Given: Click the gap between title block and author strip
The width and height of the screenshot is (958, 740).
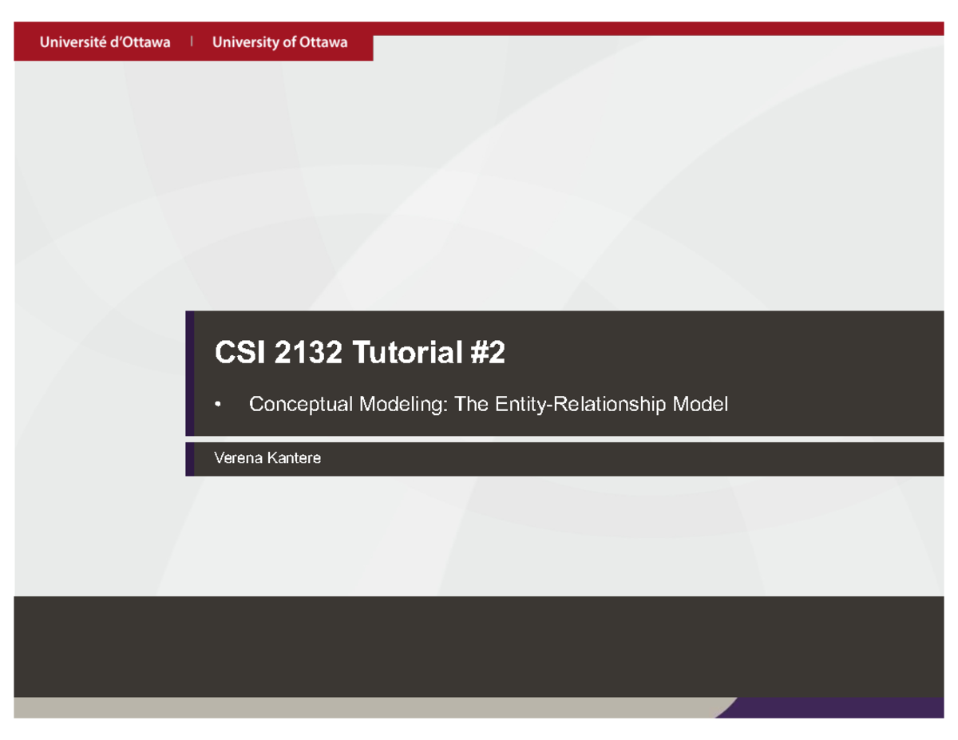Looking at the screenshot, I should coord(479,439).
